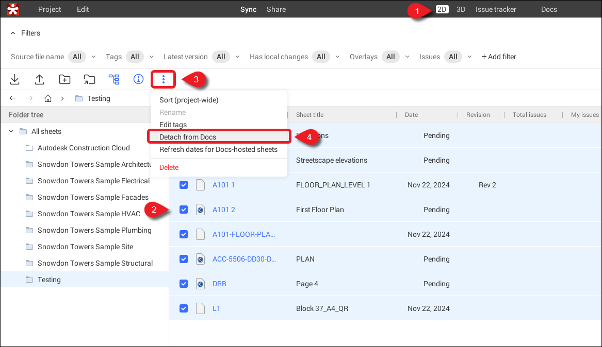Open the info icon in the toolbar

click(138, 79)
